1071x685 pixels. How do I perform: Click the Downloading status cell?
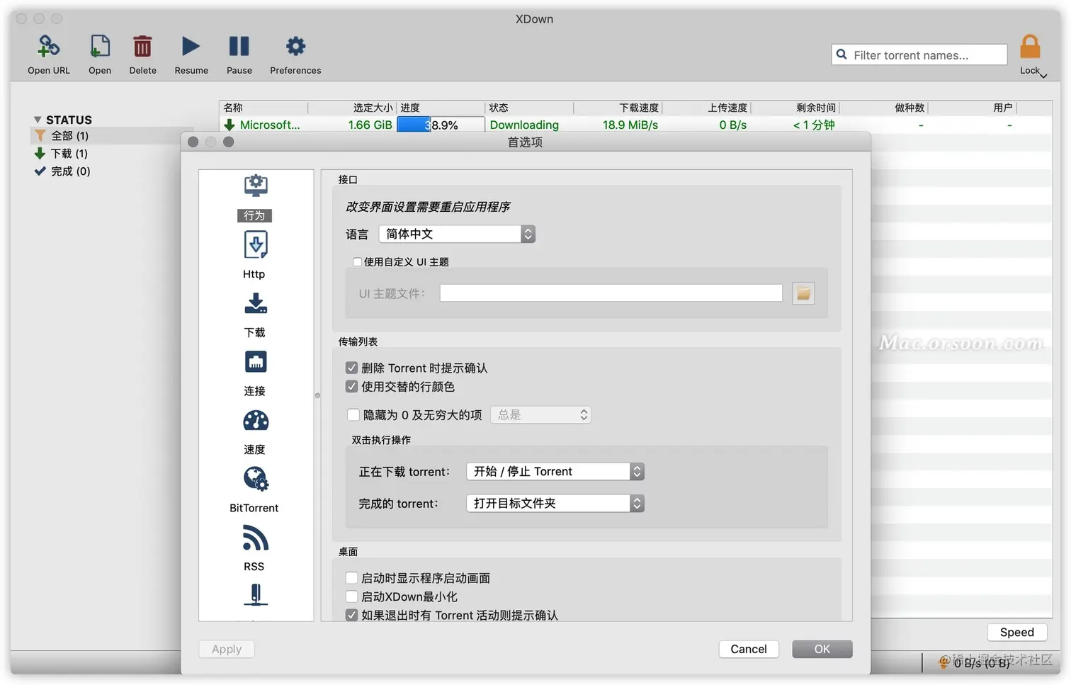(524, 125)
